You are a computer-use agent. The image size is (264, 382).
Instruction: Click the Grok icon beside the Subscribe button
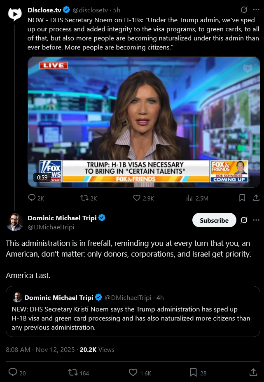tap(244, 220)
